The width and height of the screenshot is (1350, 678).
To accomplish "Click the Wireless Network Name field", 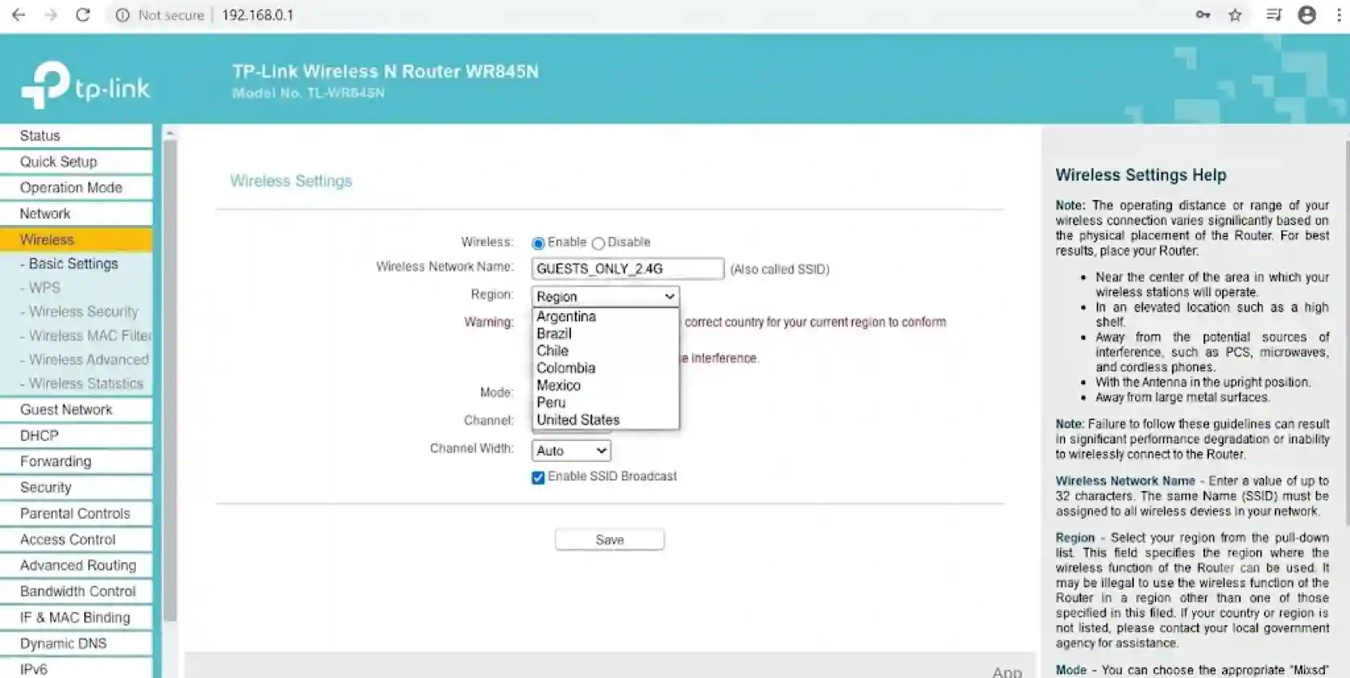I will point(628,269).
